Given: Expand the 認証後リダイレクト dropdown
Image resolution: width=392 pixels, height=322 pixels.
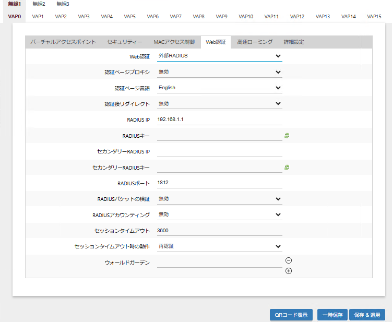Looking at the screenshot, I should click(219, 103).
